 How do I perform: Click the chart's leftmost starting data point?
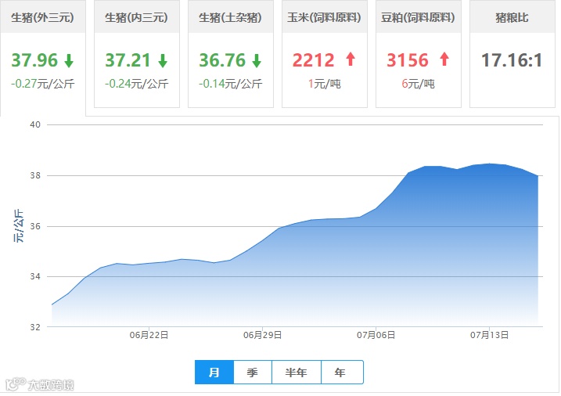(52, 304)
